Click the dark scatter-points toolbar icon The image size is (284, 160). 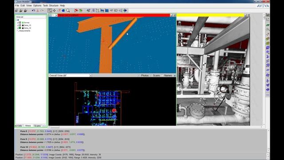pyautogui.click(x=88, y=11)
